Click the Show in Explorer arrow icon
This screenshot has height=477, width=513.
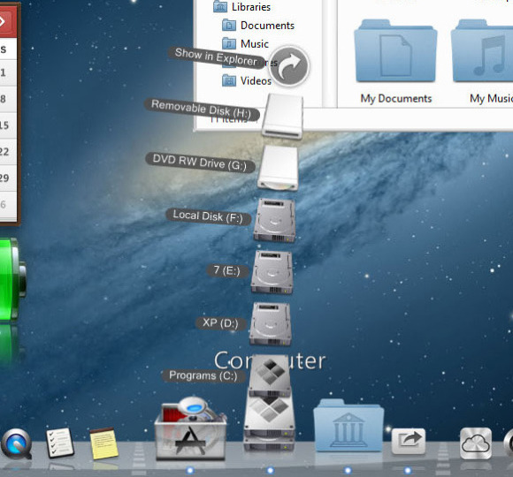[289, 65]
